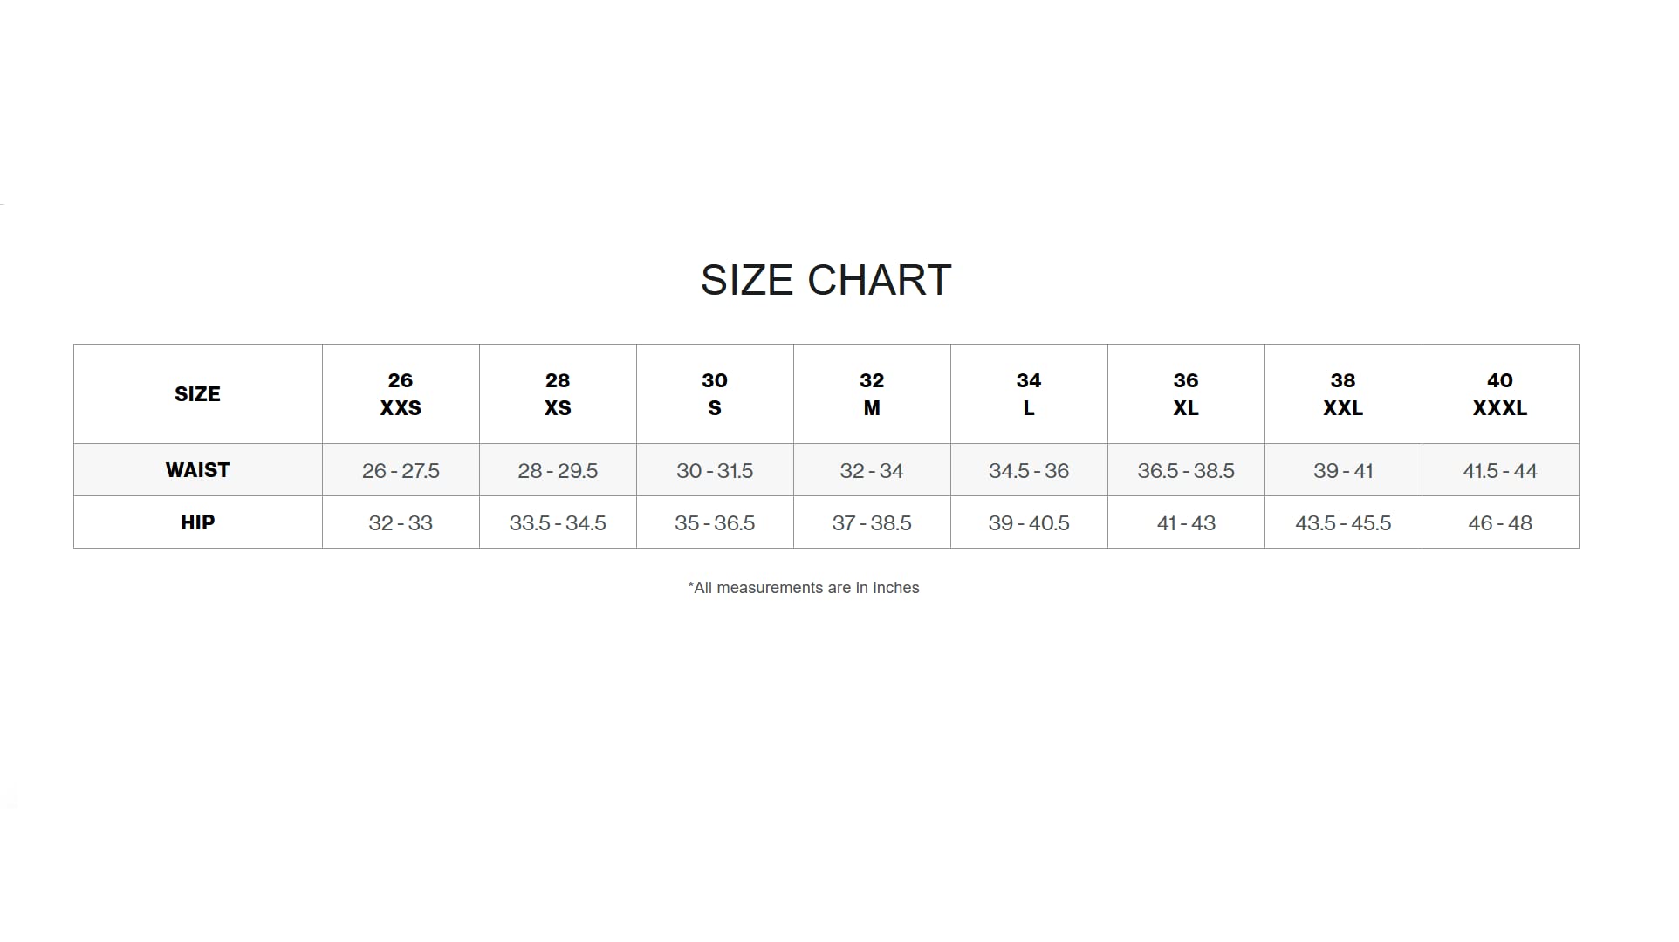The height and width of the screenshot is (942, 1679).
Task: Select the SIZE header cell
Action: pyautogui.click(x=198, y=394)
